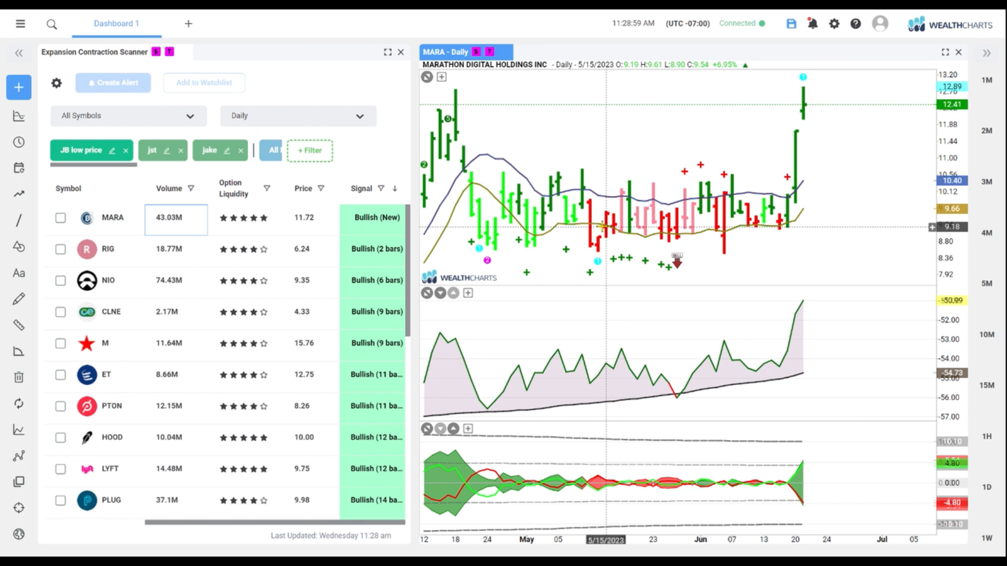The height and width of the screenshot is (566, 1007).
Task: Collapse the left sidebar arrows
Action: (19, 53)
